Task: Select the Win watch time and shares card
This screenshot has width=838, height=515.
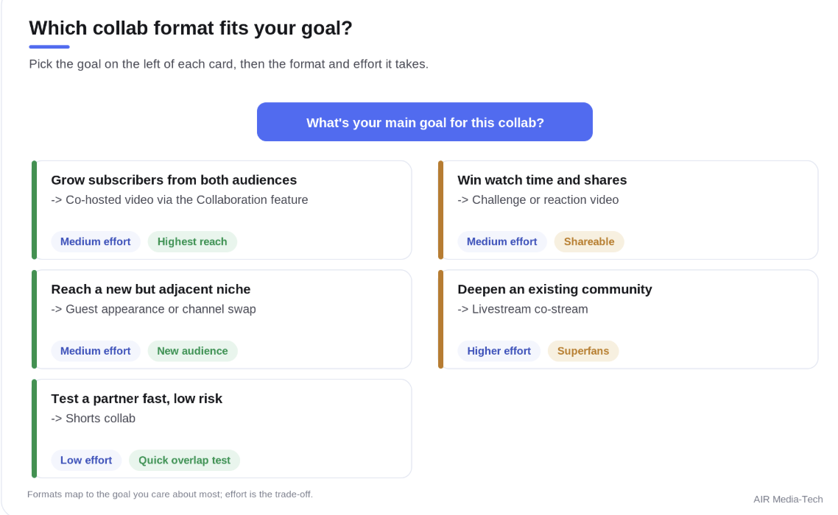Action: tap(628, 210)
